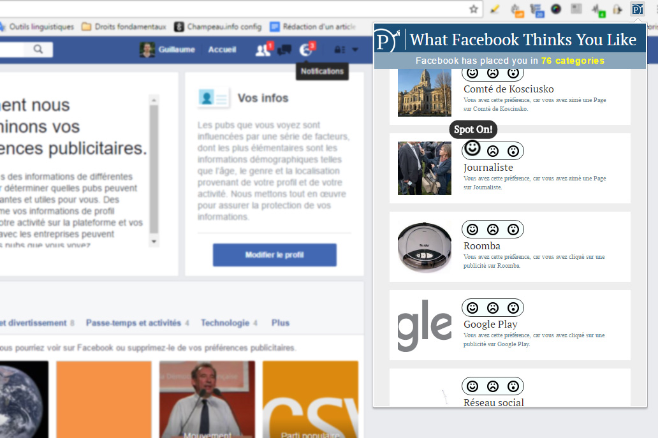
Task: Open Facebook friend requests icon
Action: (263, 50)
